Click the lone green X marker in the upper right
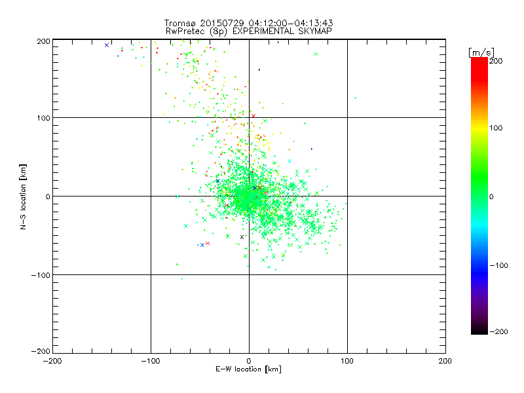The image size is (524, 393). click(x=316, y=54)
